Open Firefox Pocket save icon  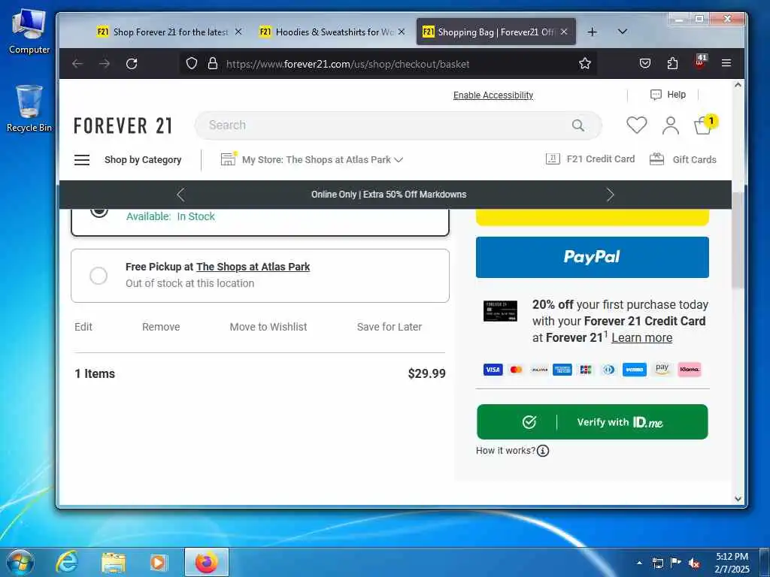tap(644, 63)
